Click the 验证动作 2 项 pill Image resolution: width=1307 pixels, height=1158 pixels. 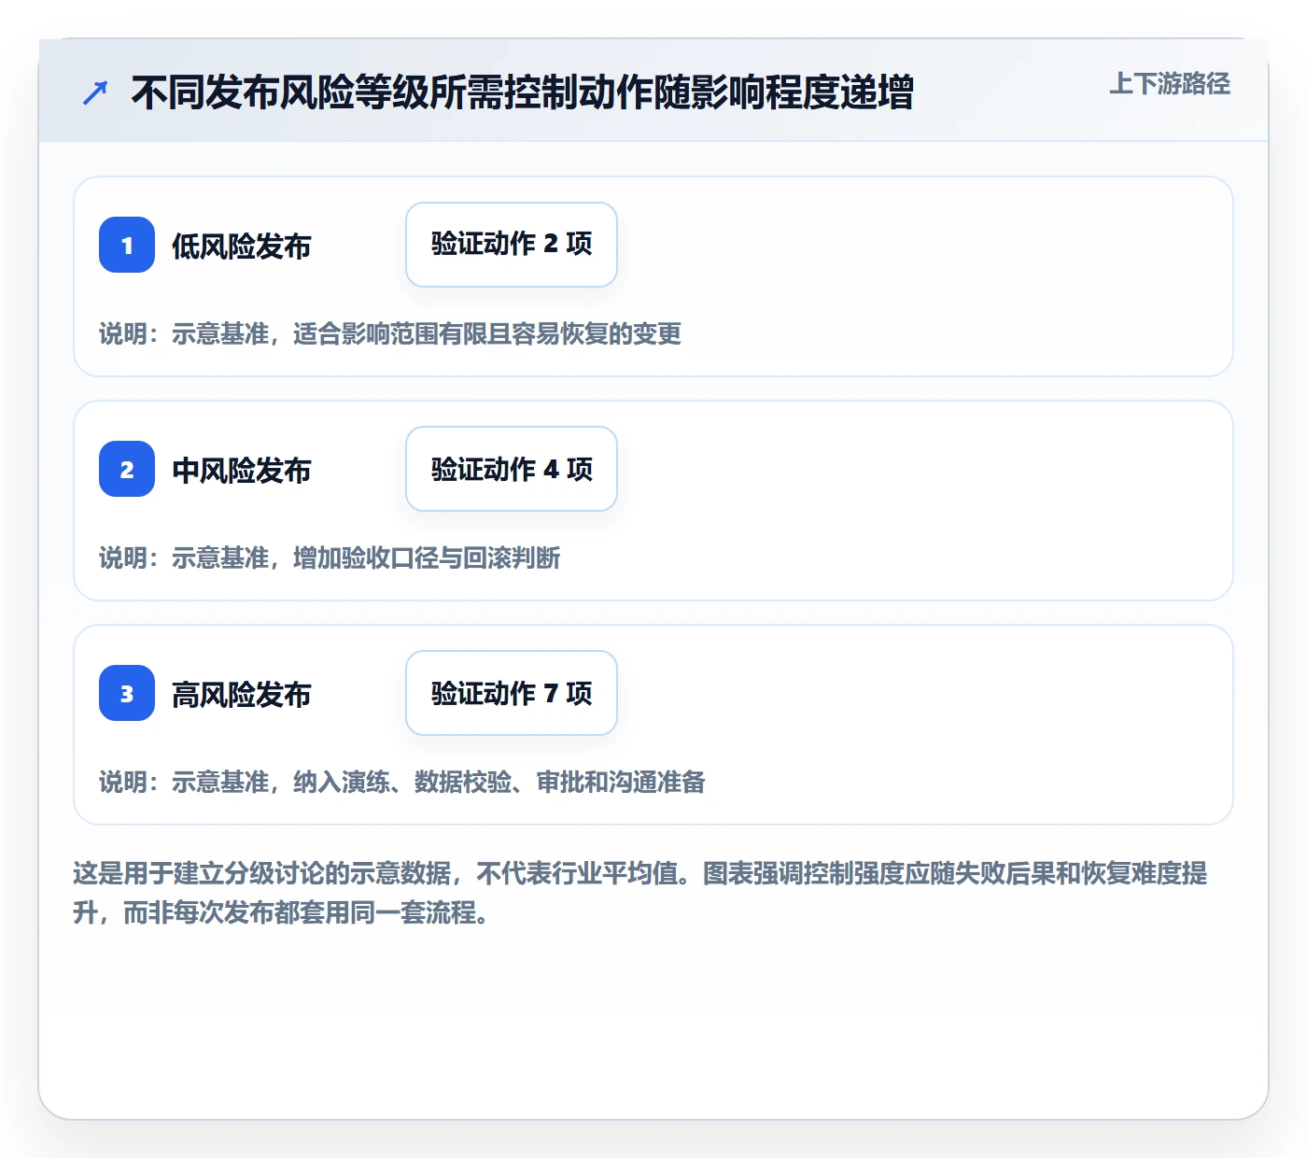512,245
